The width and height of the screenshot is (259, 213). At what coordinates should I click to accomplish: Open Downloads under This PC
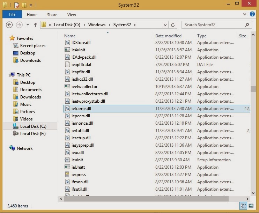pos(30,97)
